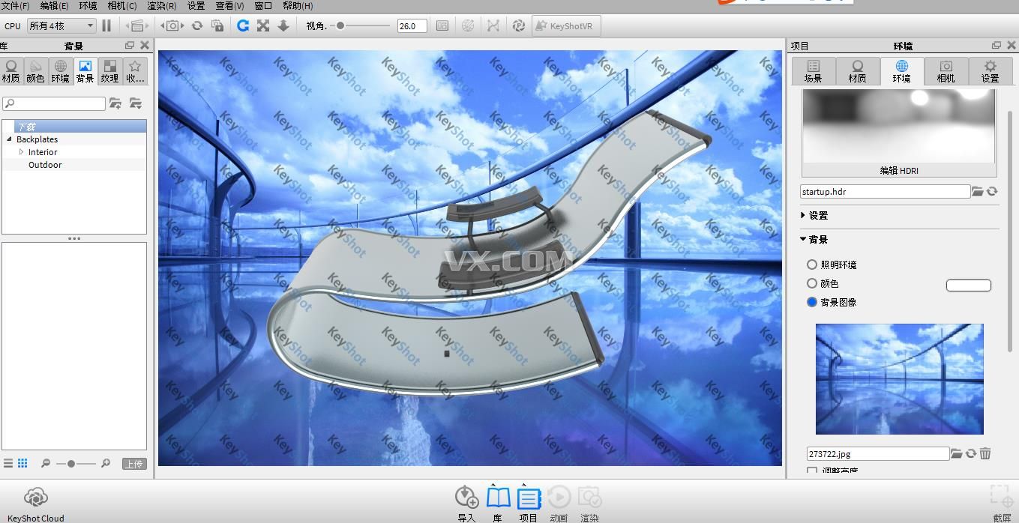
Task: Select the 照明环境 radio button
Action: point(812,264)
